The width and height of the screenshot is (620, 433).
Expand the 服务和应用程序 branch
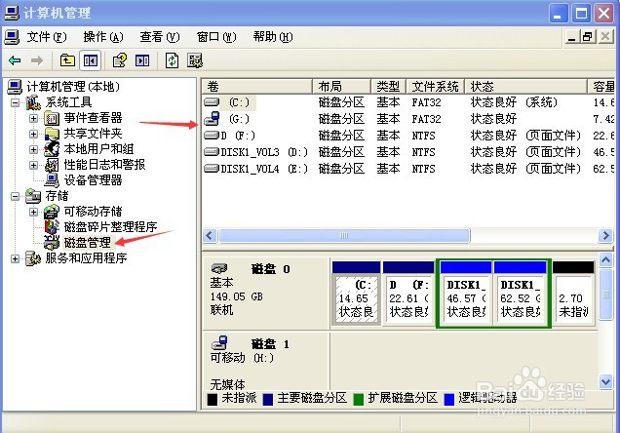(x=15, y=258)
